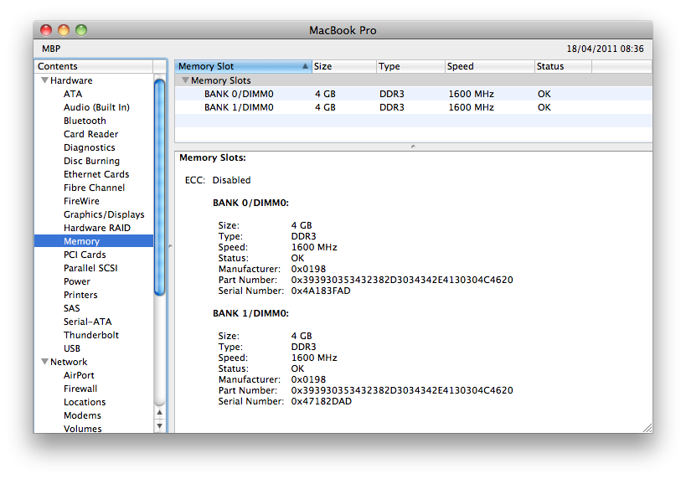Sort table by Type column
686x479 pixels.
[x=410, y=66]
